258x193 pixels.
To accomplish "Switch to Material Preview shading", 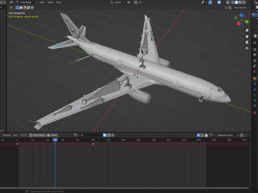I will pyautogui.click(x=240, y=2).
